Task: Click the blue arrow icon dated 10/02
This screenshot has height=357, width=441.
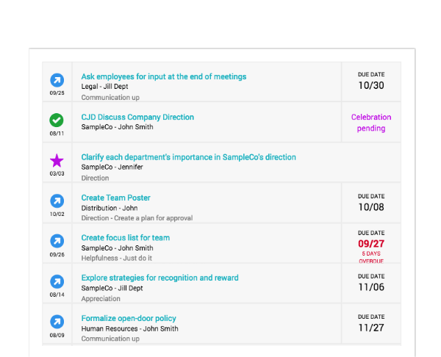Action: tap(57, 201)
